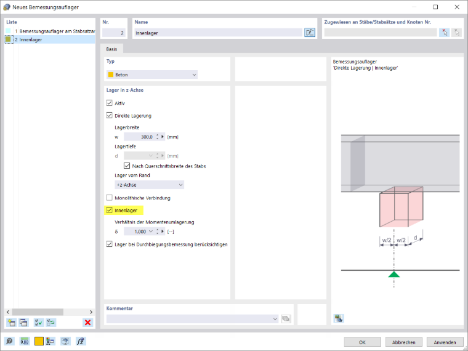Click the select all list items icon
468x351 pixels.
point(39,322)
